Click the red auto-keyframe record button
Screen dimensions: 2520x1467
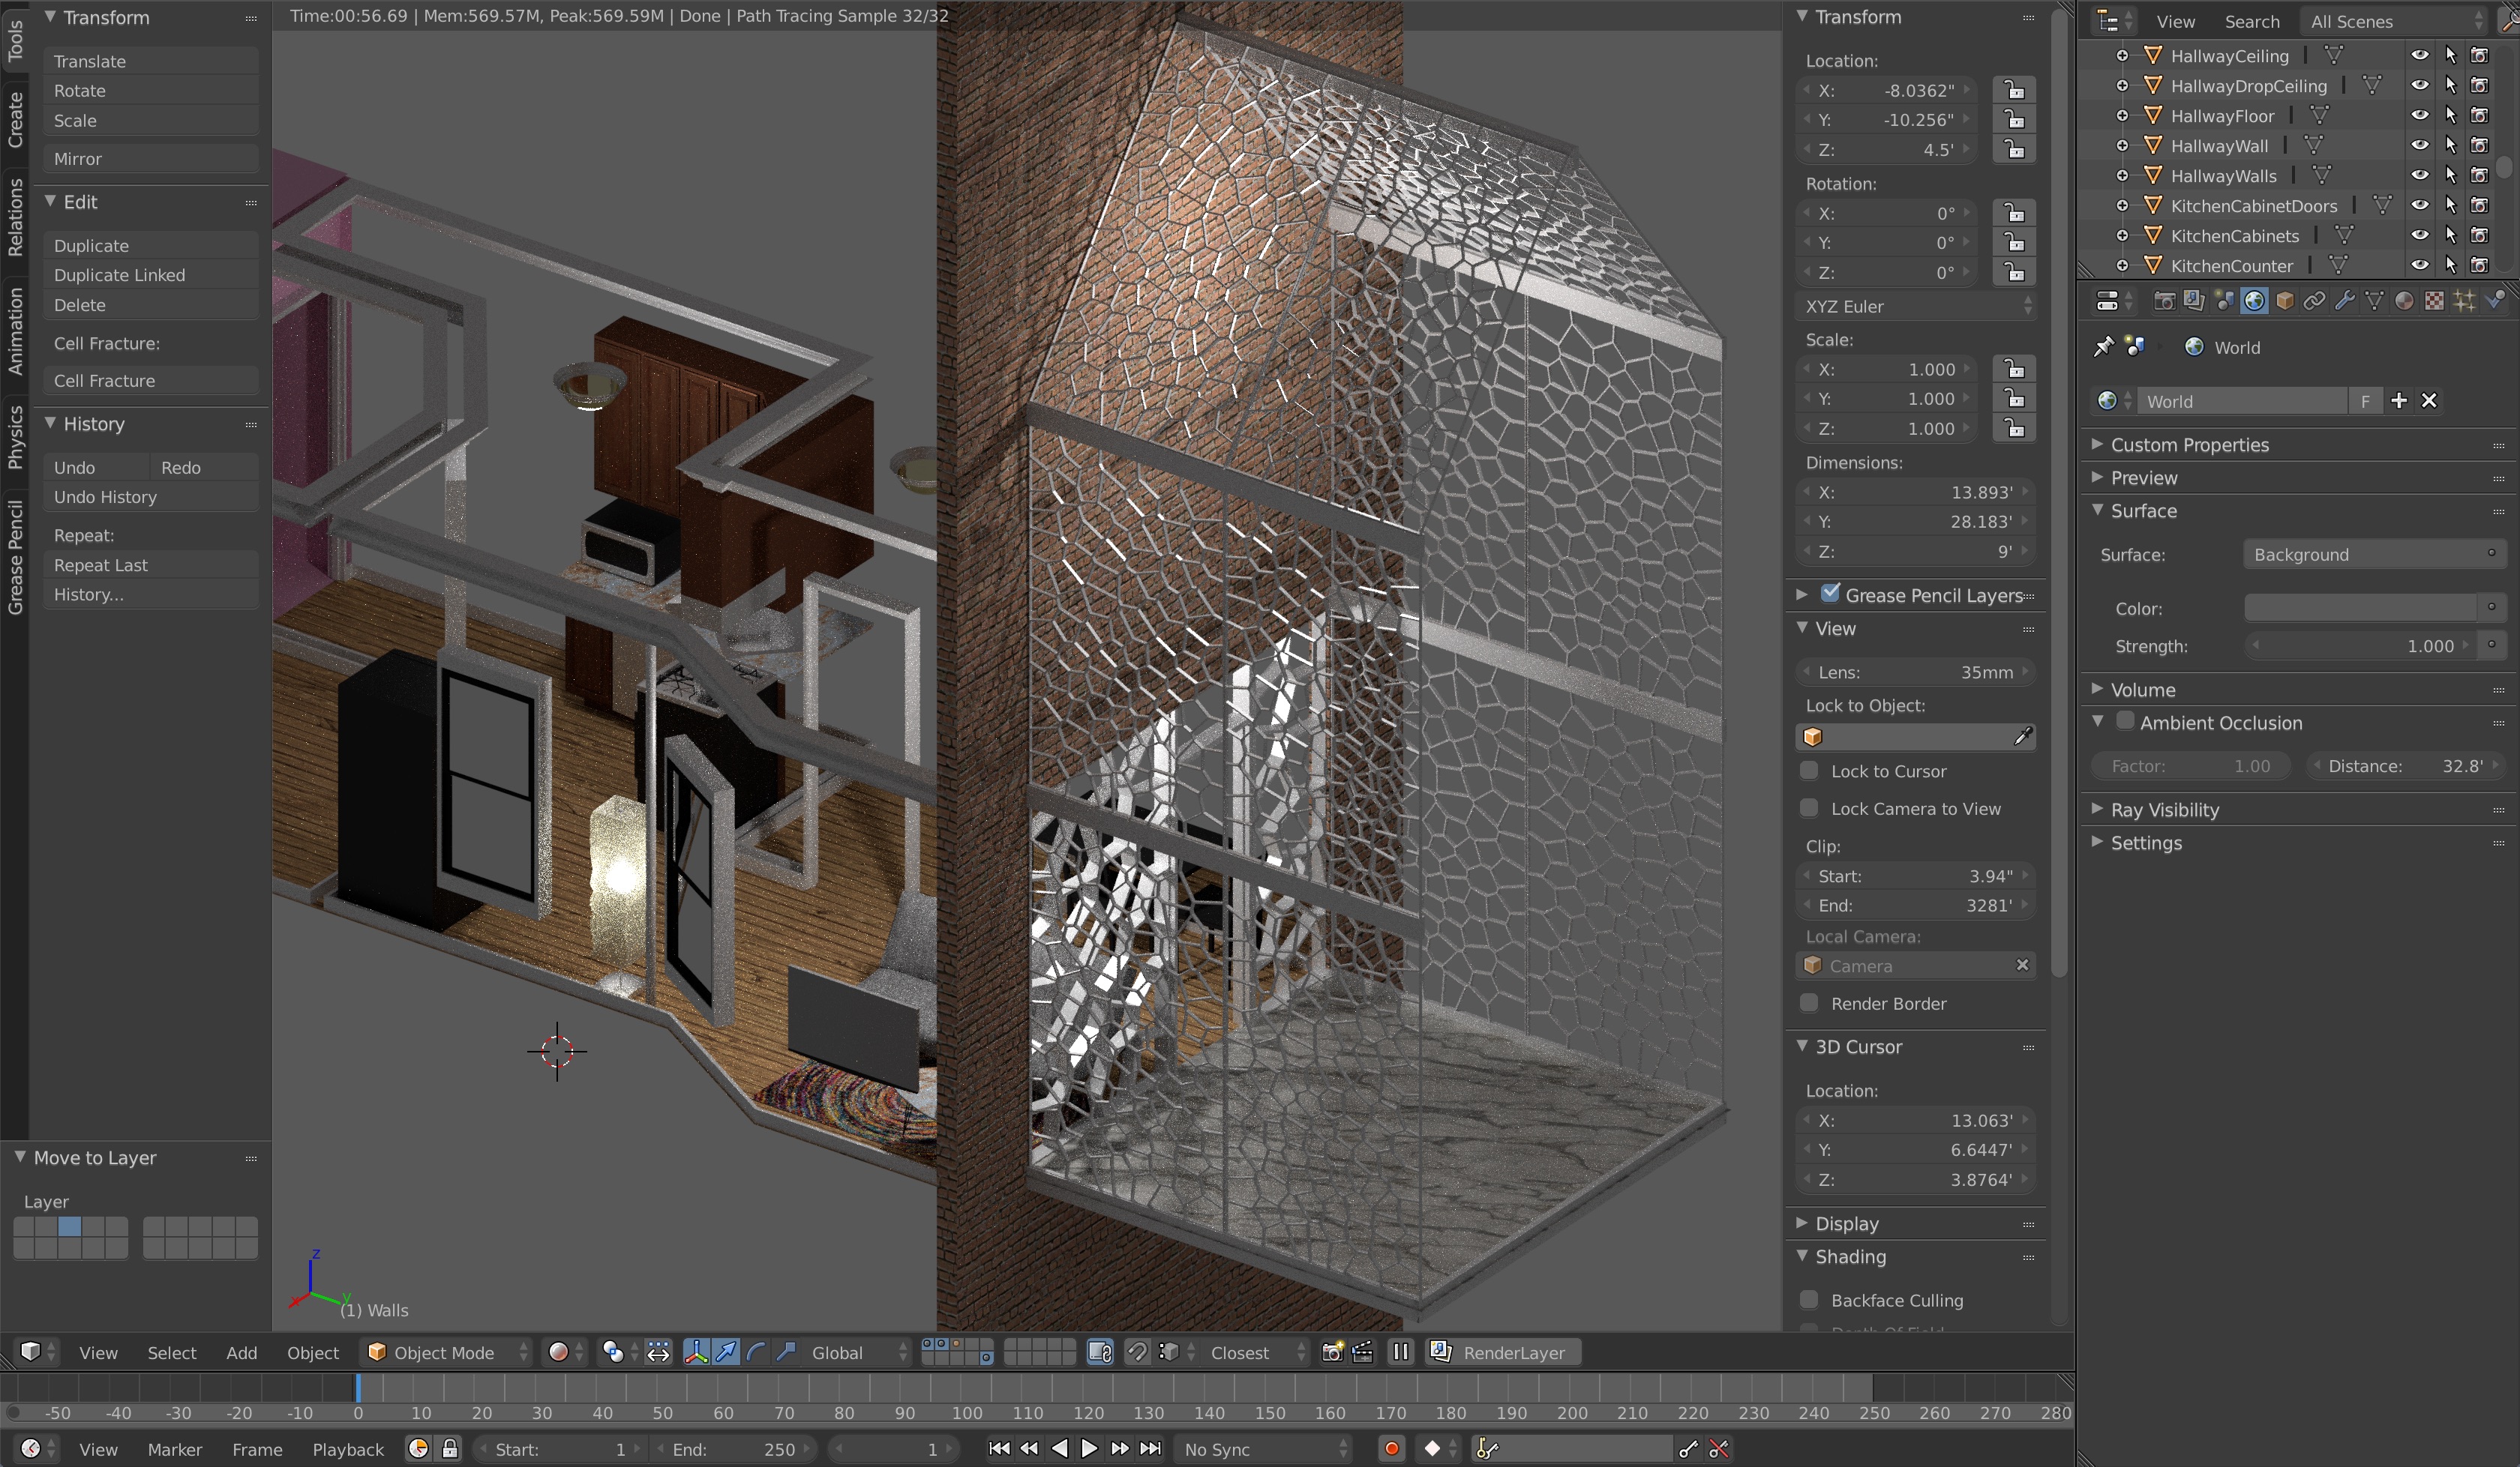1391,1449
